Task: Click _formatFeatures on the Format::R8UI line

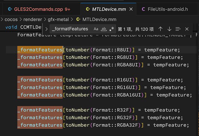Action: pos(40,50)
